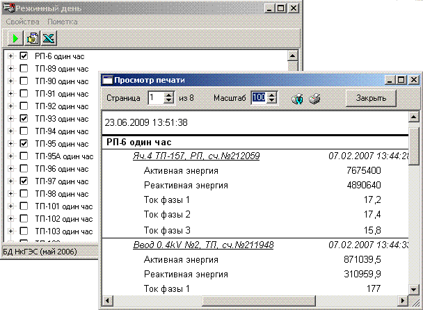Increase the Страница number with up arrow

click(169, 95)
